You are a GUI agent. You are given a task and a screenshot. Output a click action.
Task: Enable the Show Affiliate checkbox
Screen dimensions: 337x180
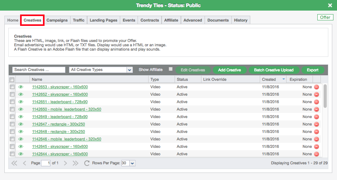tap(171, 69)
